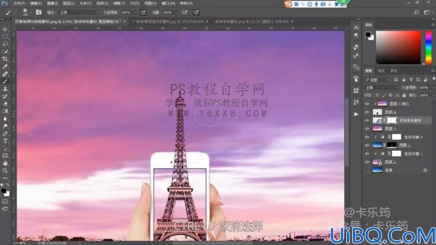This screenshot has height=245, width=436.
Task: Open the 文件(F) menu
Action: pyautogui.click(x=19, y=3)
